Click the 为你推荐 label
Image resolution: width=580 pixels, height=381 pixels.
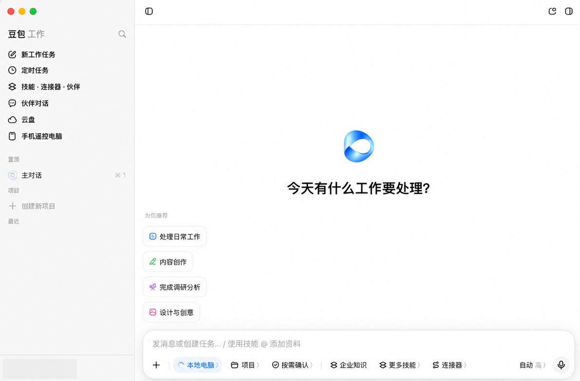[x=156, y=216]
